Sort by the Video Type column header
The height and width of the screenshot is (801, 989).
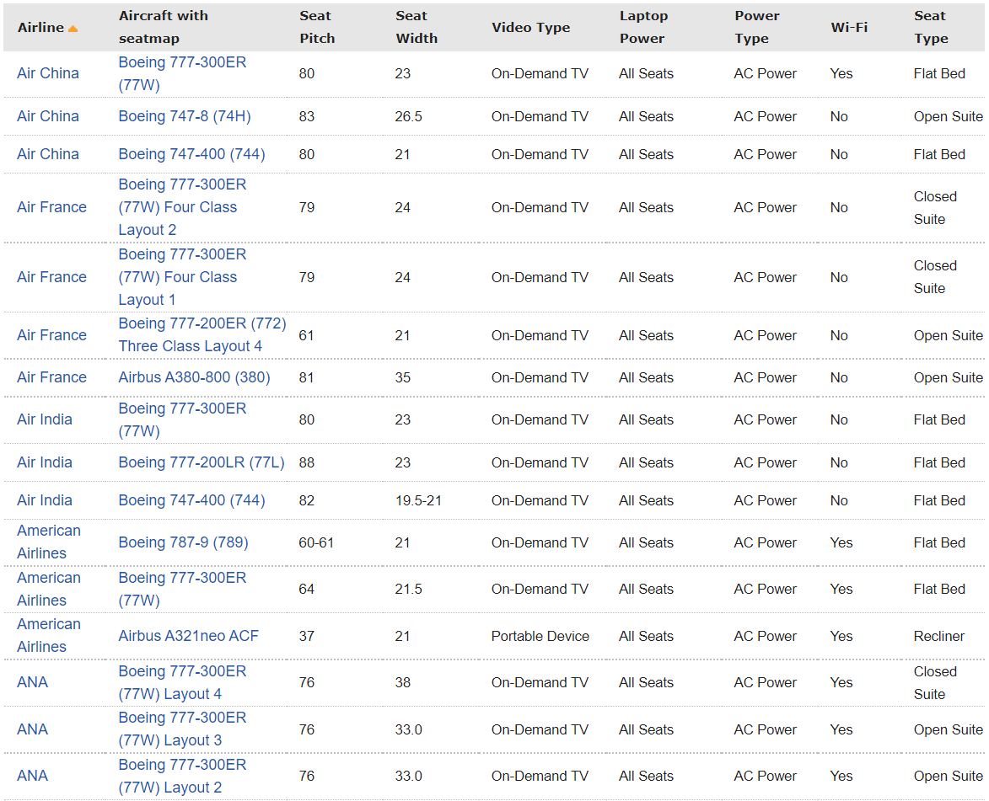point(530,27)
